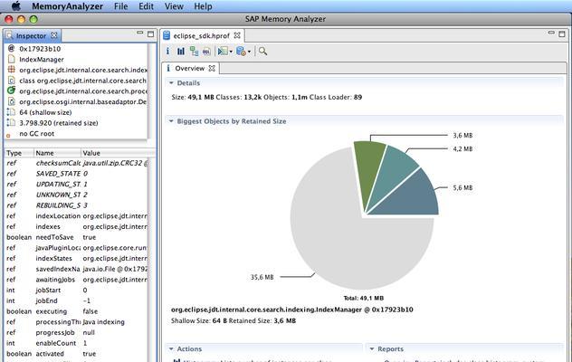Click the Open Query Browser database icon
Screen dimensions: 572x362
[x=241, y=51]
